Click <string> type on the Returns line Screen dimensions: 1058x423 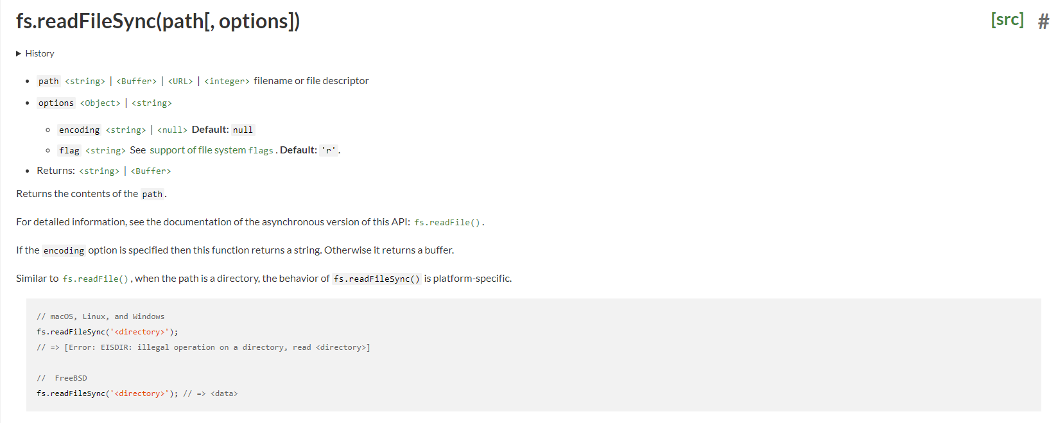99,171
